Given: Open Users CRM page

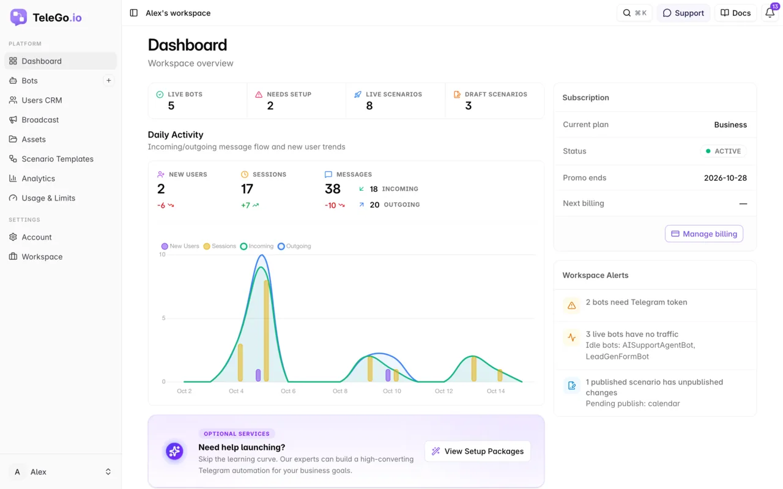Looking at the screenshot, I should tap(61, 100).
